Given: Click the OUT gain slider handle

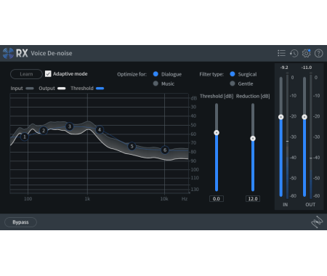Looking at the screenshot, I should (304, 117).
